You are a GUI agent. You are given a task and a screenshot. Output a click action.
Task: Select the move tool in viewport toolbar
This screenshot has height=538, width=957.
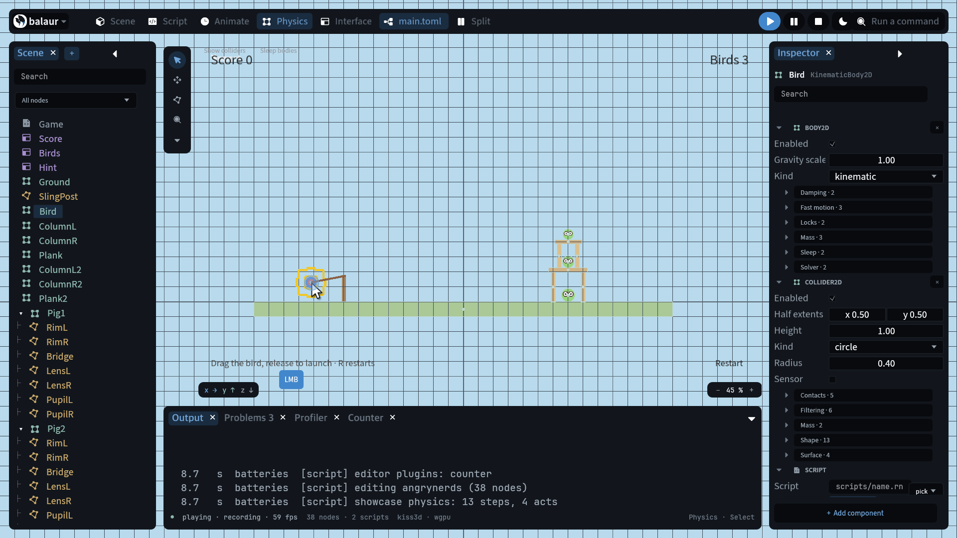pyautogui.click(x=177, y=80)
